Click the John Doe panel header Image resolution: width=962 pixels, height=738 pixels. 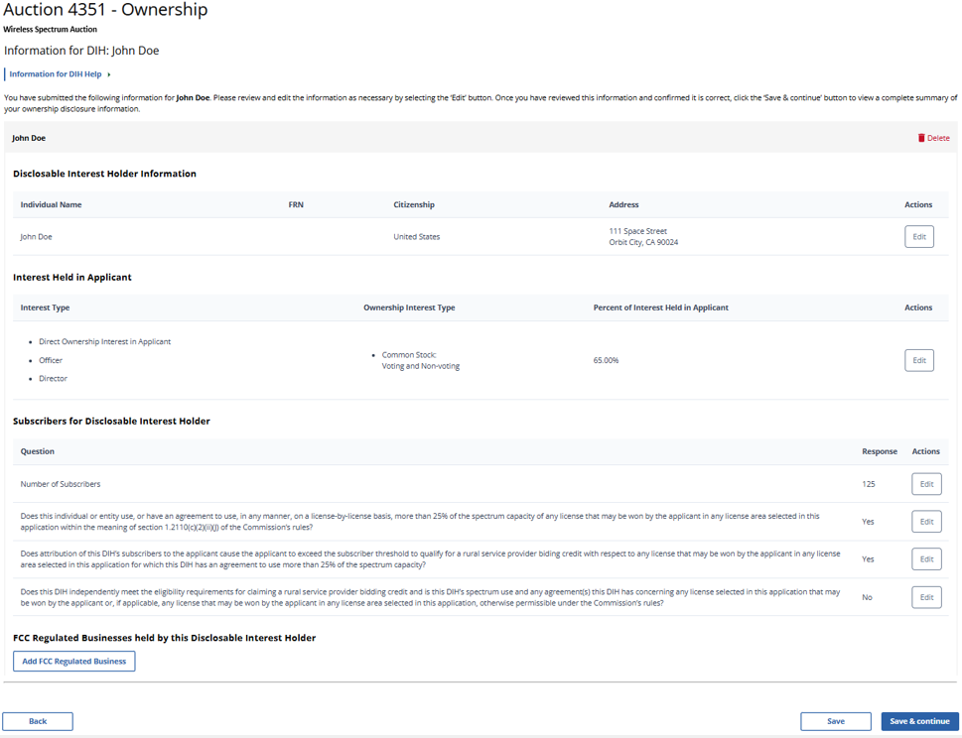point(29,138)
